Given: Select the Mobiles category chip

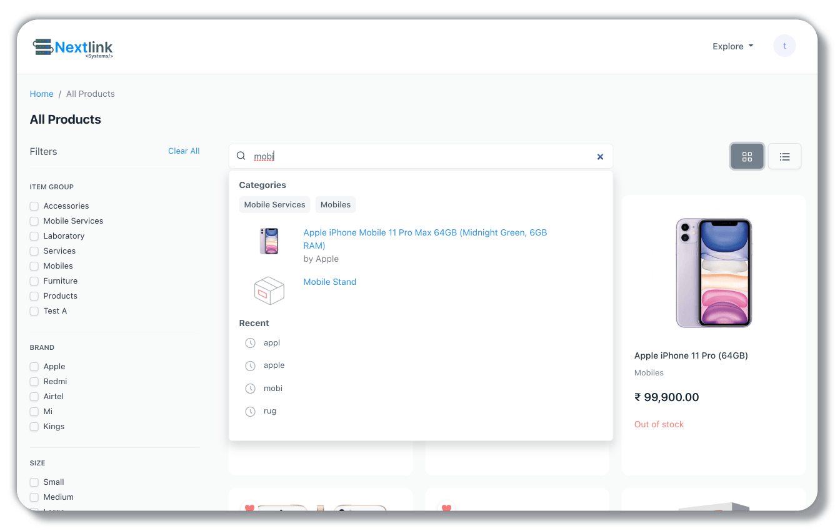Looking at the screenshot, I should [336, 204].
